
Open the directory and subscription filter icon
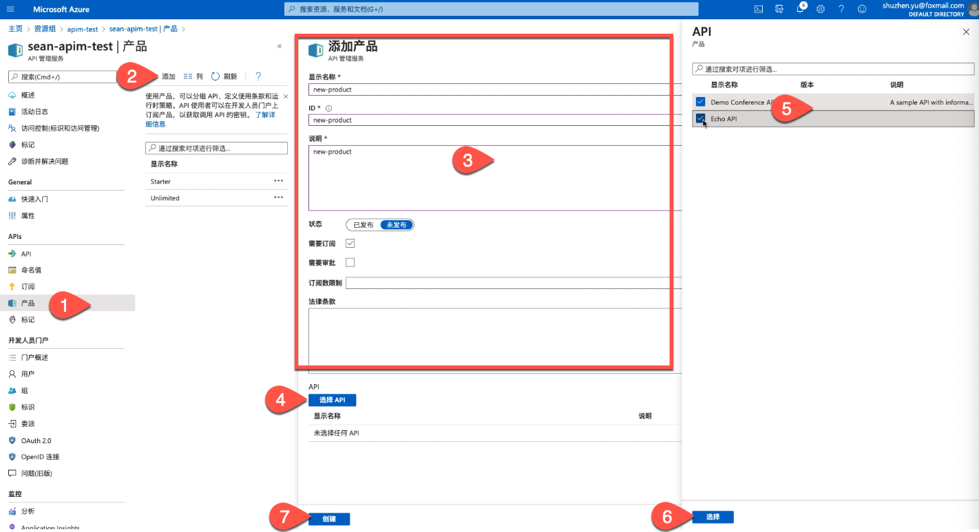click(779, 9)
